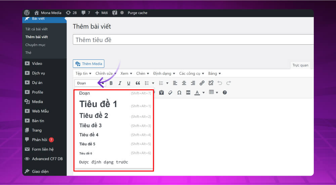336x185 pixels.
Task: Toggle bold formatting
Action: [x=111, y=83]
